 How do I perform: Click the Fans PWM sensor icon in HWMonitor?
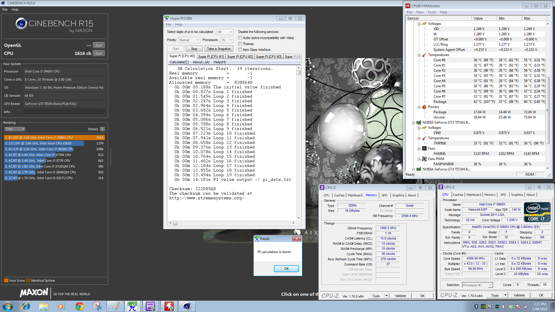click(x=424, y=159)
